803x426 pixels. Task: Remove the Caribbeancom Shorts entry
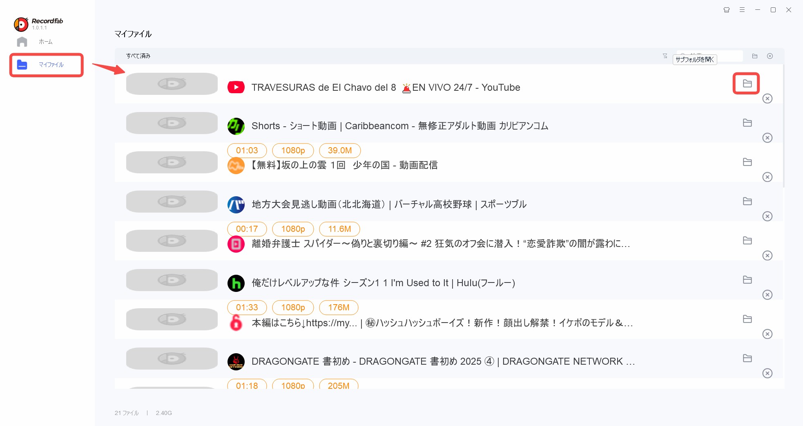click(767, 138)
